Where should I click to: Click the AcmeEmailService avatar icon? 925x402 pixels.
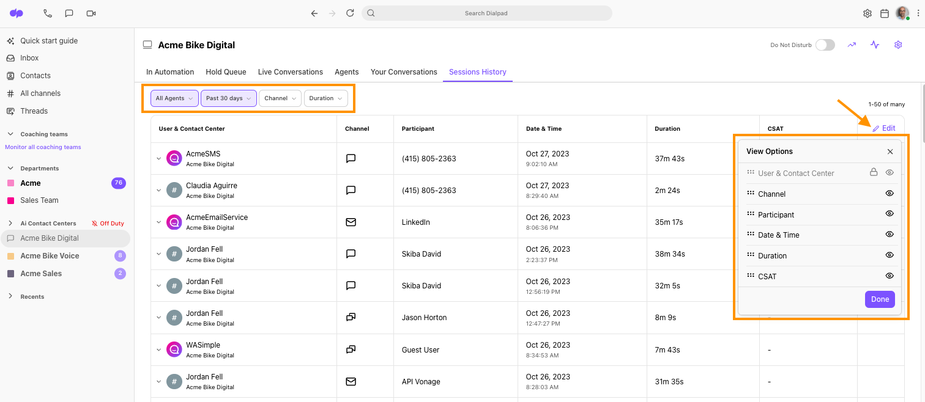tap(174, 222)
